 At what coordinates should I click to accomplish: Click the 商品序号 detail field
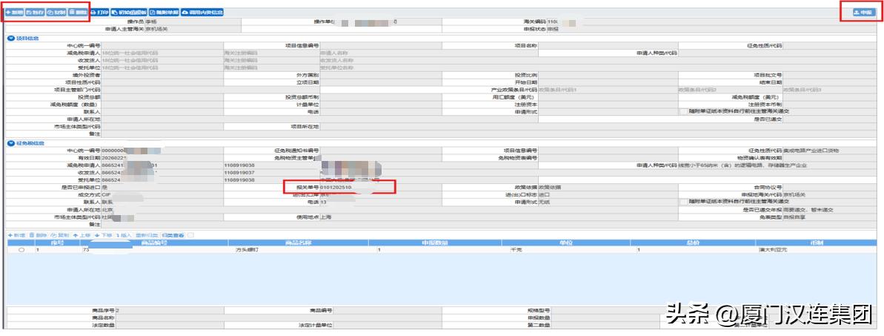[x=169, y=311]
